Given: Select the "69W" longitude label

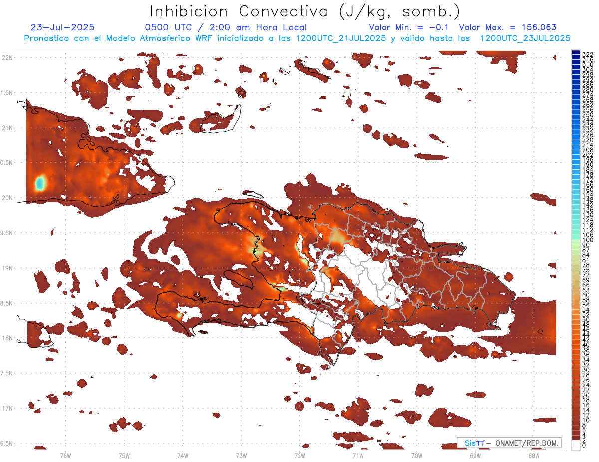Looking at the screenshot, I should (x=475, y=455).
